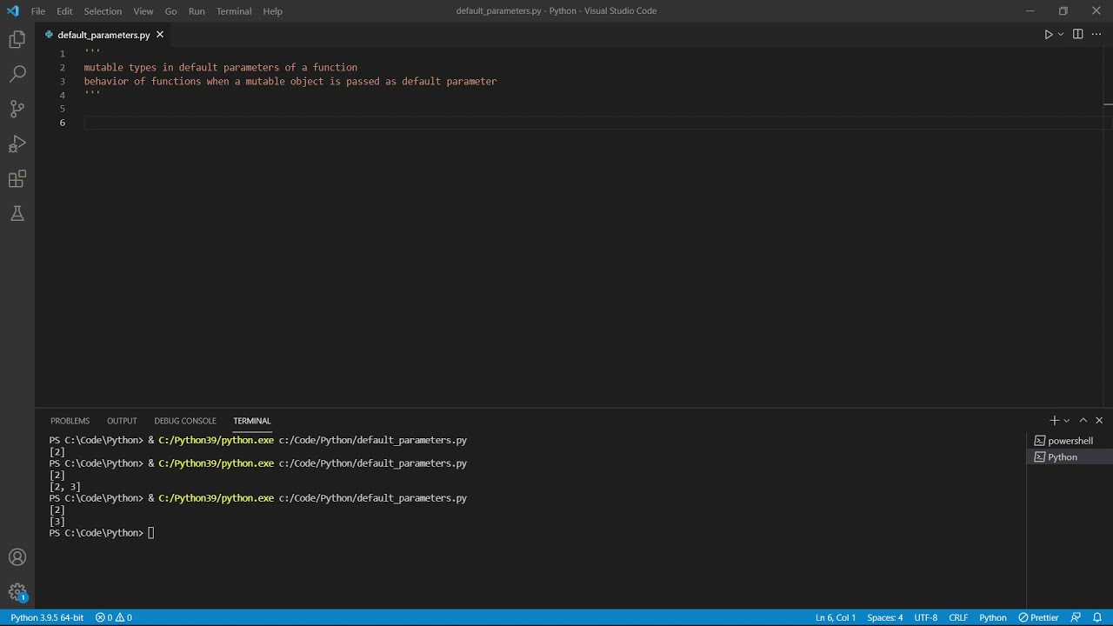Close the terminal panel
Viewport: 1113px width, 626px height.
coord(1099,421)
